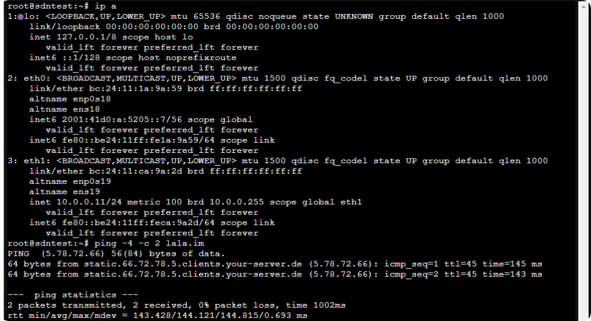Click the MAC address bc:24:11:1a:9a:59
This screenshot has height=321, width=591.
click(136, 88)
